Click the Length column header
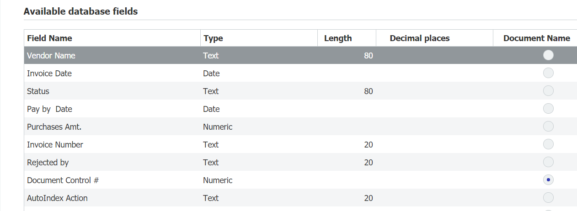The height and width of the screenshot is (211, 577). tap(338, 38)
